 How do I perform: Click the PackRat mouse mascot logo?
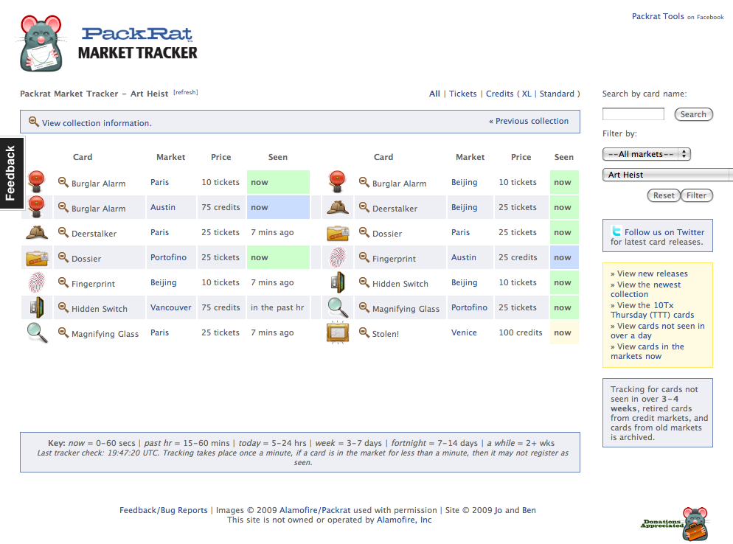click(41, 43)
